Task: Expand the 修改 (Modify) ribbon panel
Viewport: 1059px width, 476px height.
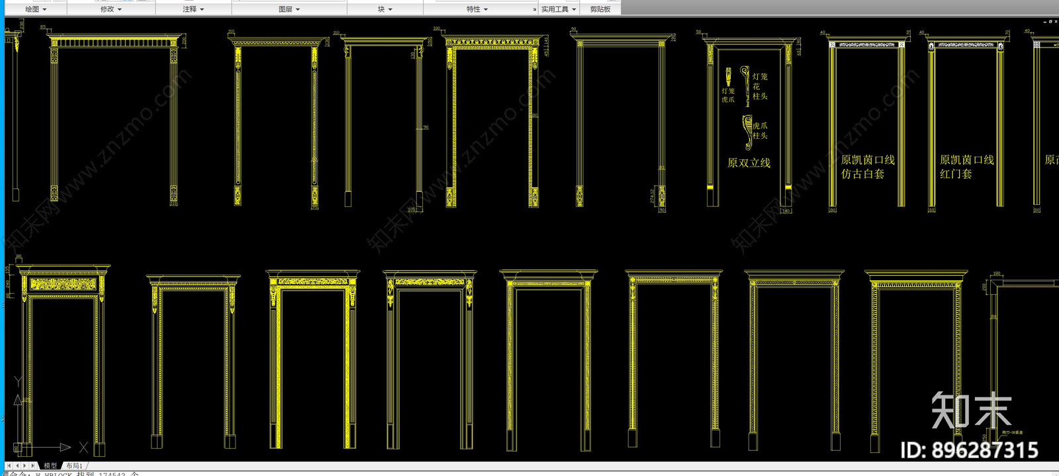Action: coord(111,9)
